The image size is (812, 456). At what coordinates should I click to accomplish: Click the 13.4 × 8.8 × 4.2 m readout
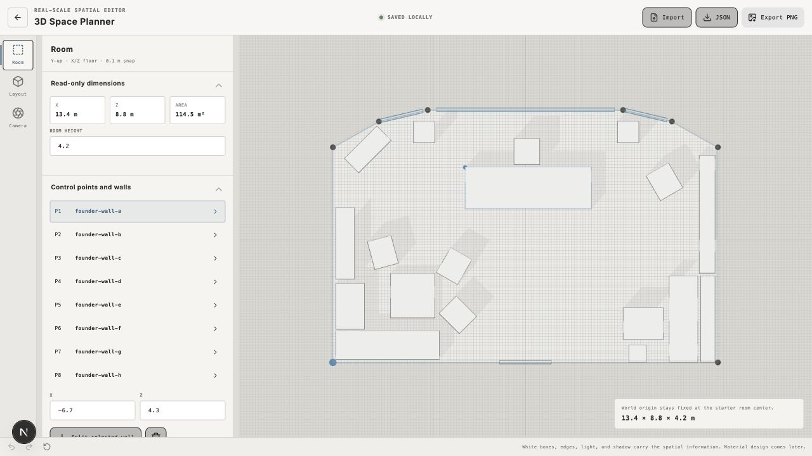pyautogui.click(x=658, y=418)
